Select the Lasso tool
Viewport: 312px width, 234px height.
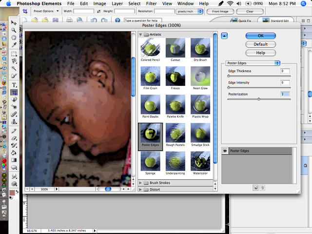14,61
